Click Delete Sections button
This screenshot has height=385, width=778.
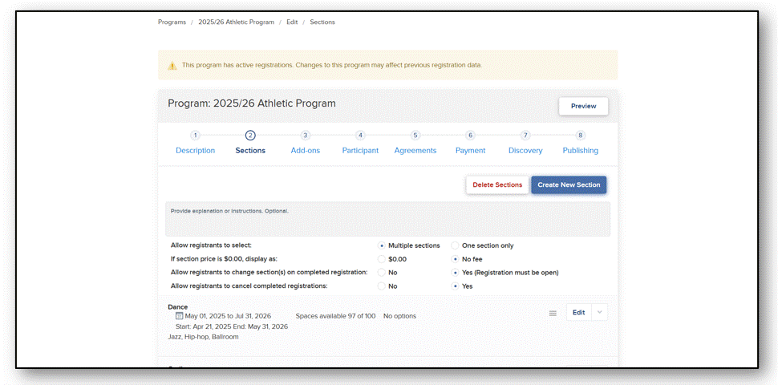497,184
